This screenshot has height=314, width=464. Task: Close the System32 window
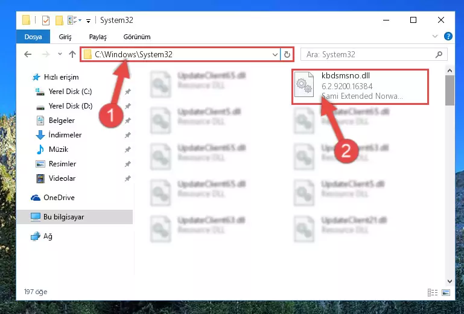(440, 20)
